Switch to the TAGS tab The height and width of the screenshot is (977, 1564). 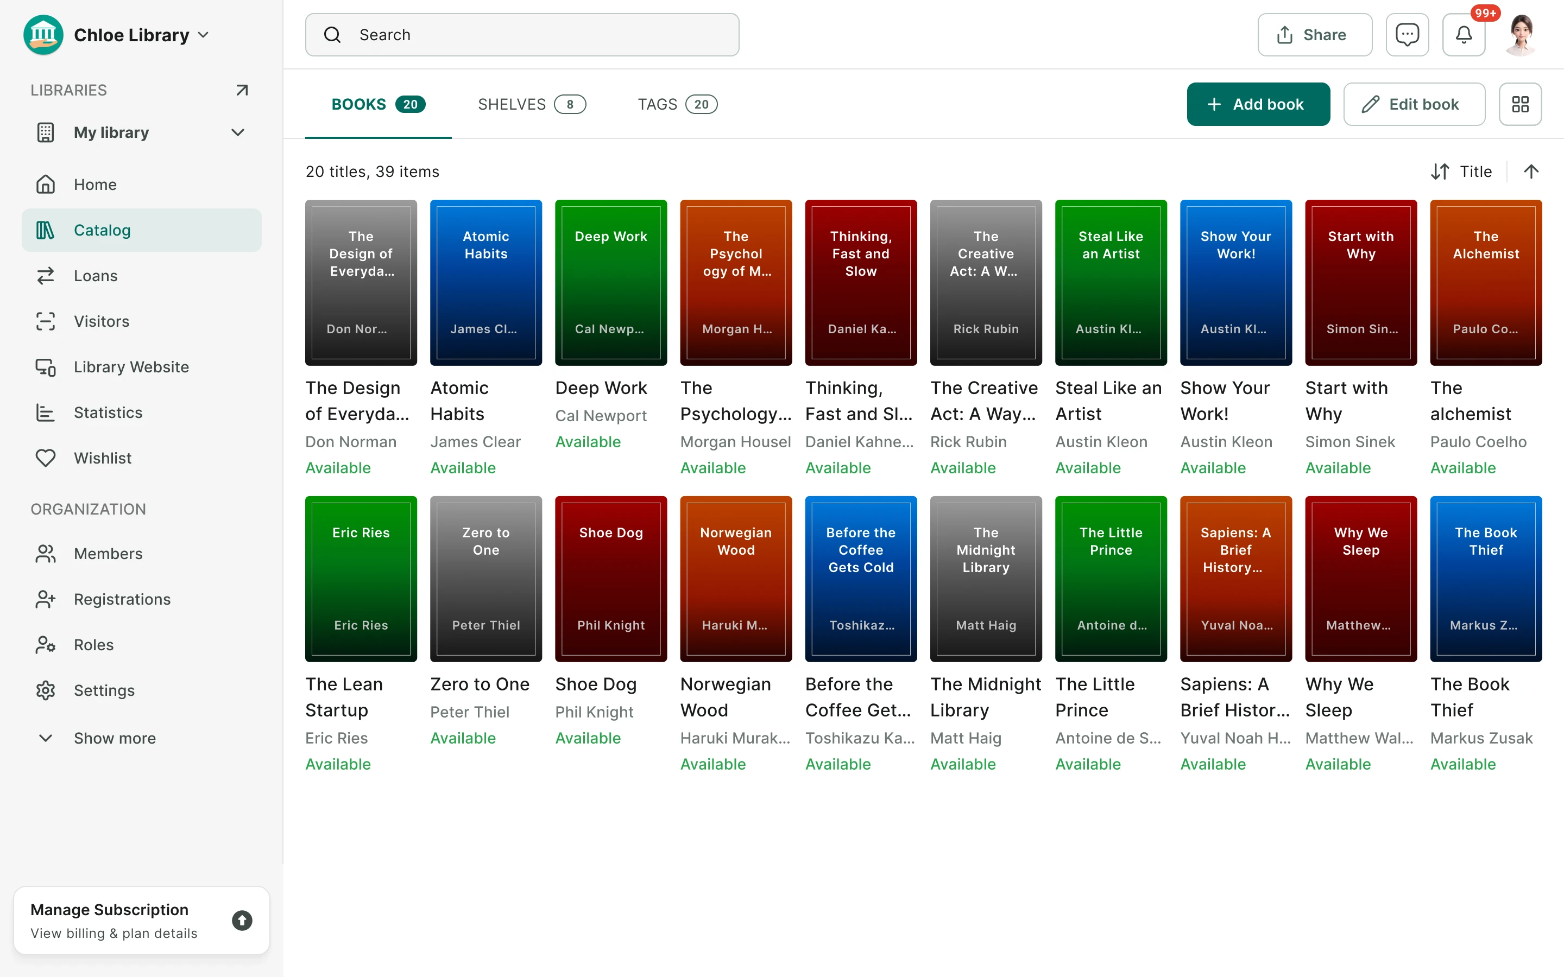(x=677, y=104)
